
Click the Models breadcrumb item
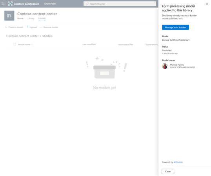(47, 36)
